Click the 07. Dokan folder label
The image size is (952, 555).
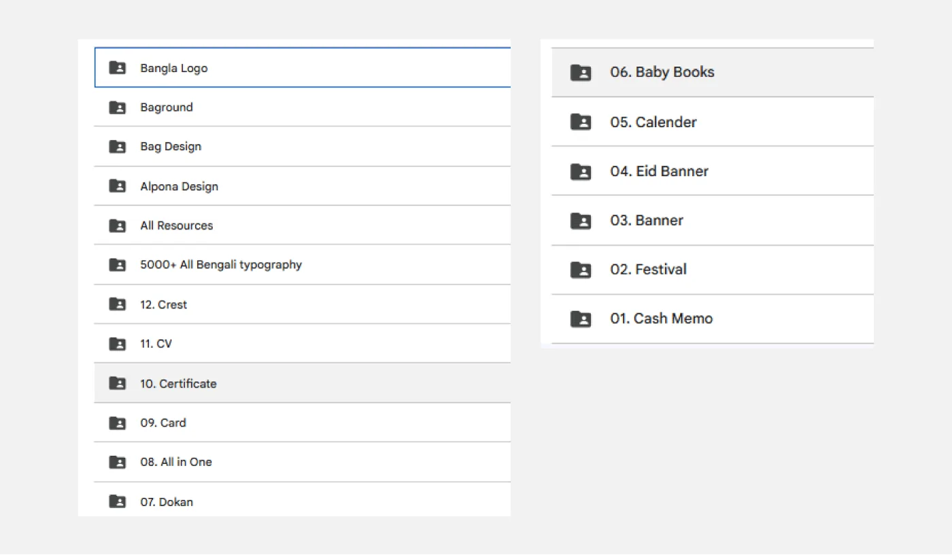pyautogui.click(x=166, y=502)
